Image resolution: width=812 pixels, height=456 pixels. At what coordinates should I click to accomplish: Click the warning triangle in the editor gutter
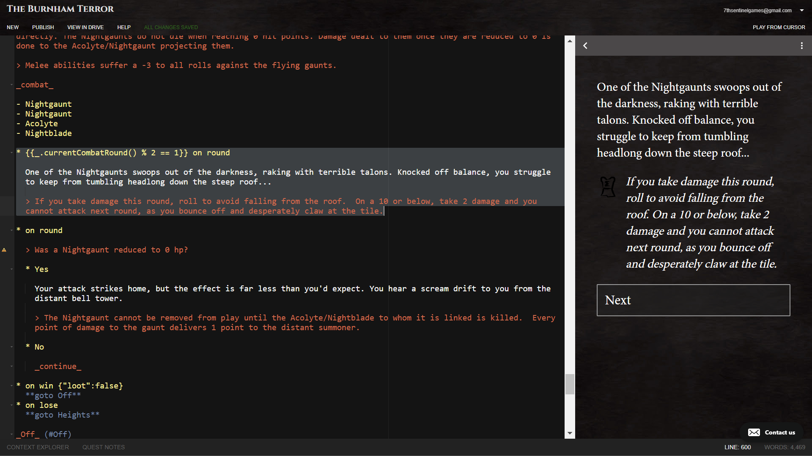click(x=4, y=250)
